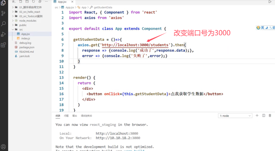This screenshot has height=151, width=275.
Task: Open the Local http://localhost:3000 terminal link
Action: click(x=117, y=133)
